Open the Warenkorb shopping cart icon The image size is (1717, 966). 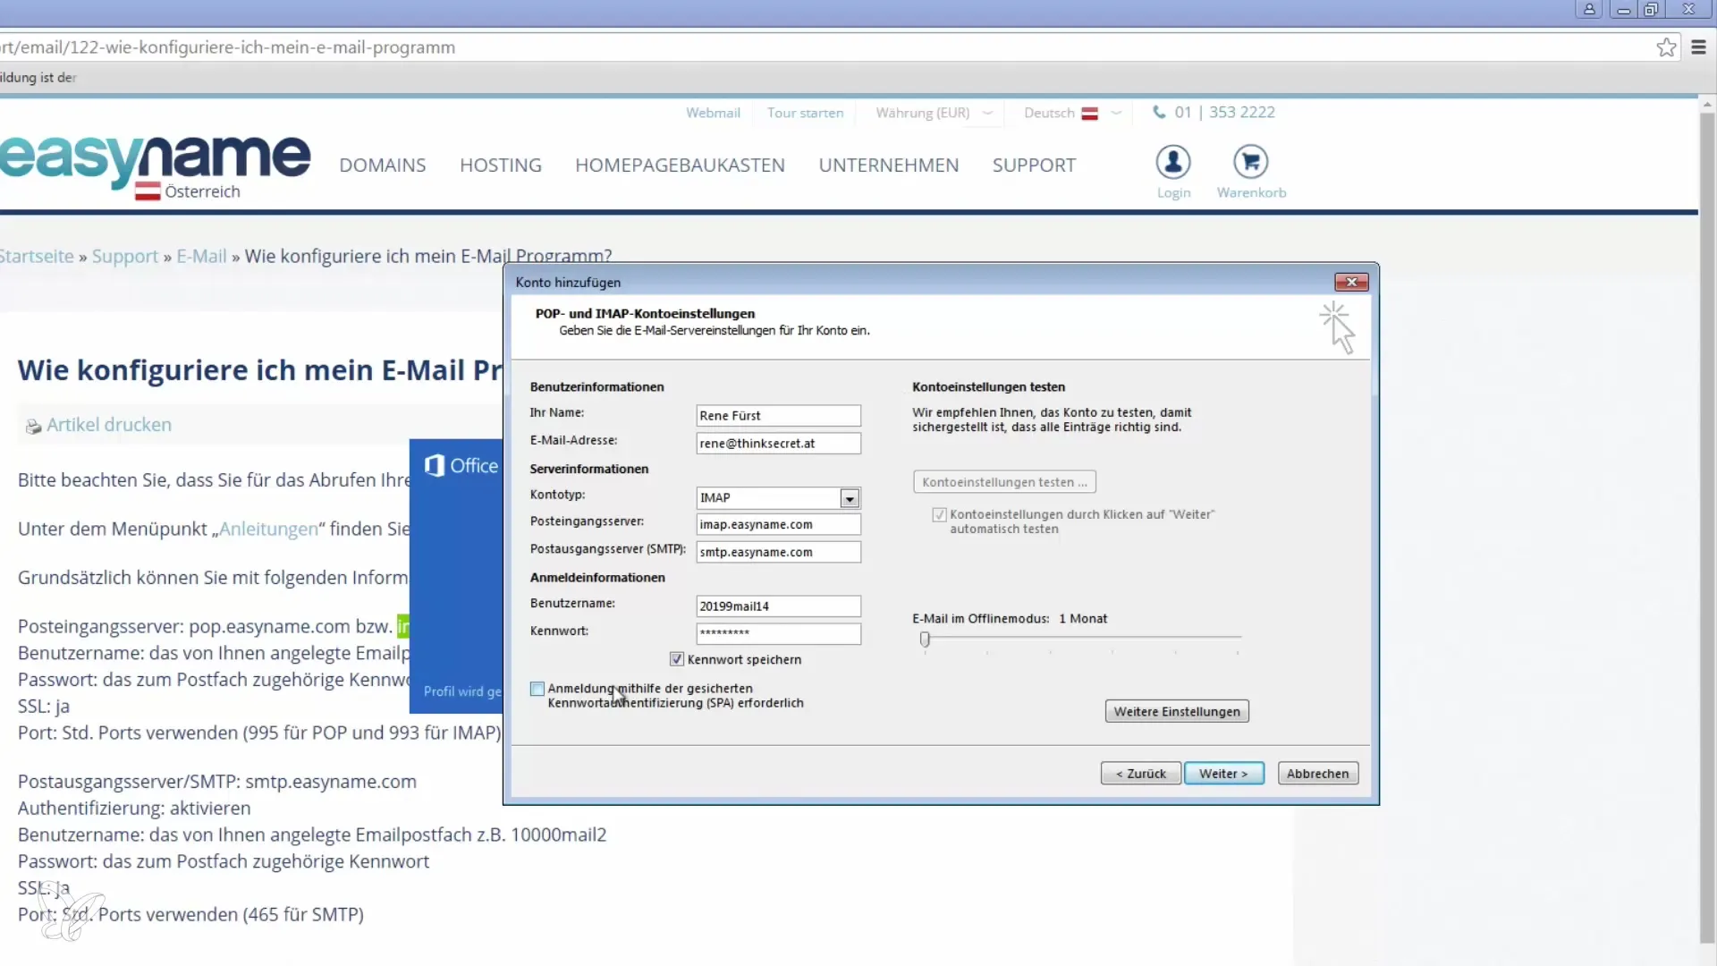[1251, 162]
